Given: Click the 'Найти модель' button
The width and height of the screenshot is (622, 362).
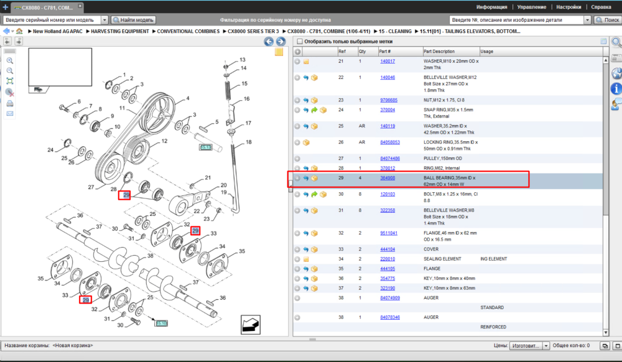Looking at the screenshot, I should click(x=134, y=20).
